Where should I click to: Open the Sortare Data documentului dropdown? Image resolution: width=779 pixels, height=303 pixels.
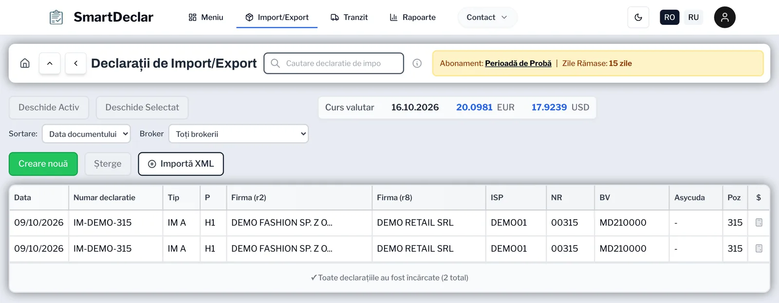click(86, 134)
